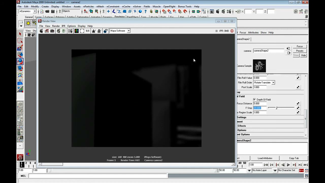325x183 pixels.
Task: Click the map icon next to F Stop
Action: pos(298,108)
